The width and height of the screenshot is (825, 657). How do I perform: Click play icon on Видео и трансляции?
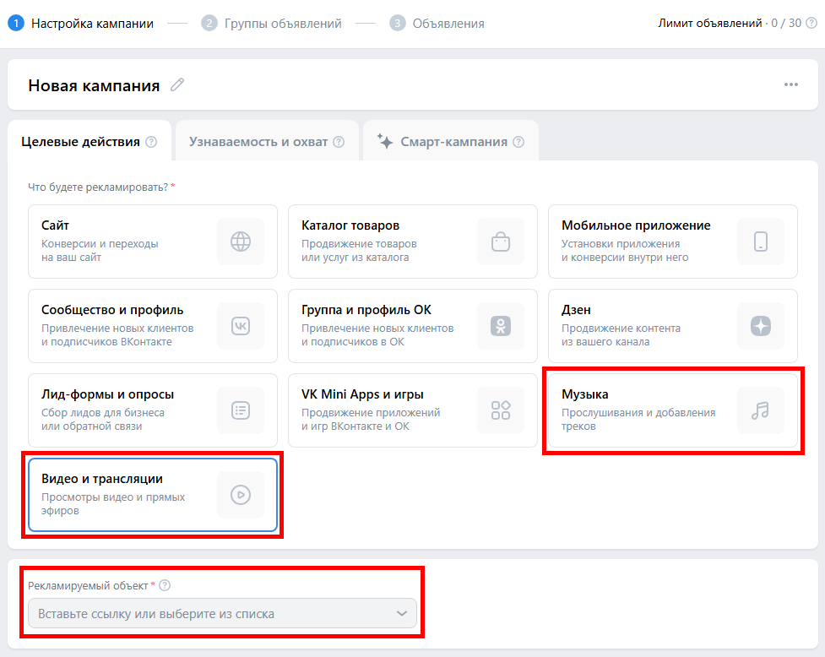(x=241, y=495)
